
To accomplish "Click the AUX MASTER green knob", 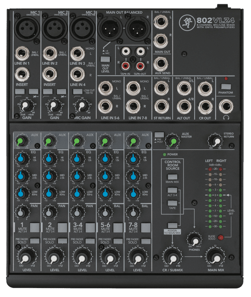I will point(173,141).
